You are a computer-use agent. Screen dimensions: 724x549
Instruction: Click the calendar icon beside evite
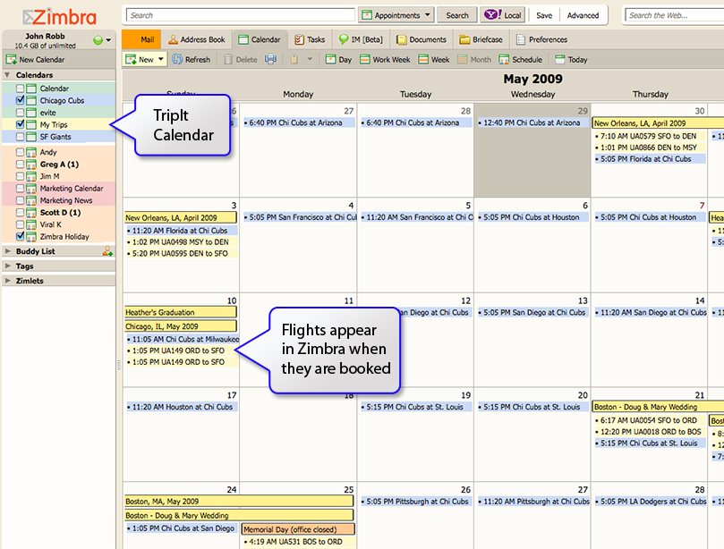pos(31,113)
